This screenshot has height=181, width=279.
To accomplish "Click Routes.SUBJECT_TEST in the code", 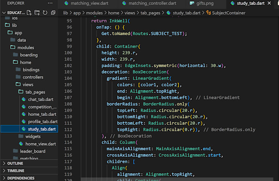I will tap(157, 34).
